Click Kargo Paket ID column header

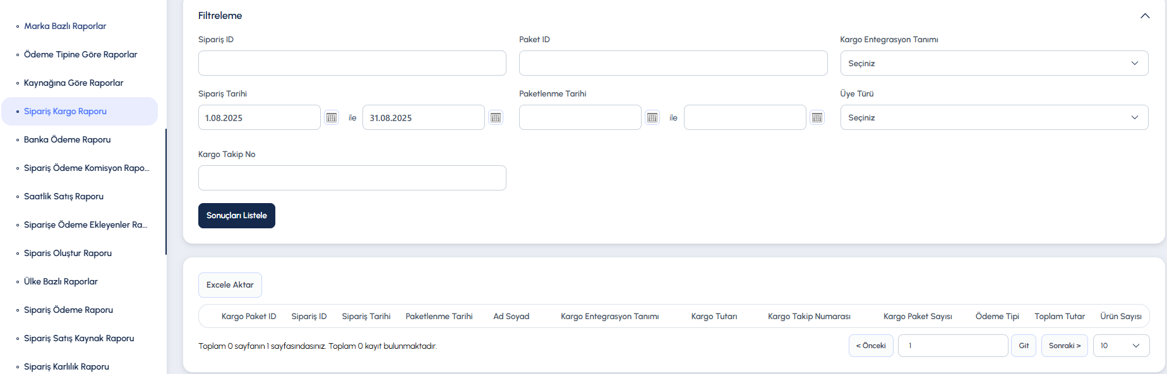[249, 317]
